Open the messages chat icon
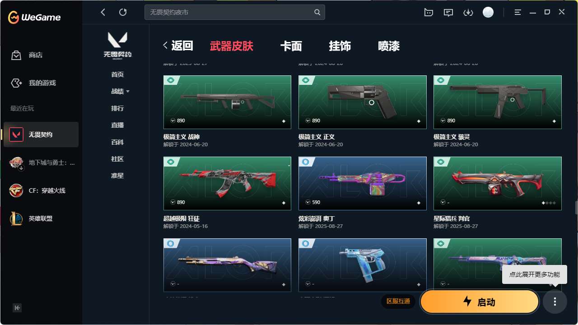 point(448,12)
